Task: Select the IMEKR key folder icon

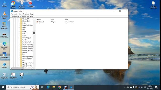Action: coord(21,34)
